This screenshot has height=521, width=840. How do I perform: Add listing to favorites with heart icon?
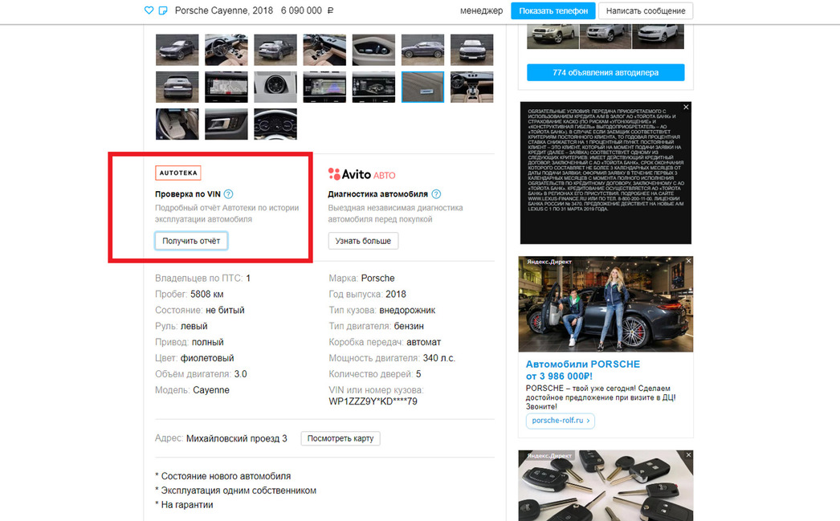[149, 11]
